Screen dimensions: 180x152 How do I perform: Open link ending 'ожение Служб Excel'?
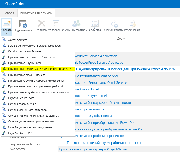pyautogui.click(x=91, y=96)
